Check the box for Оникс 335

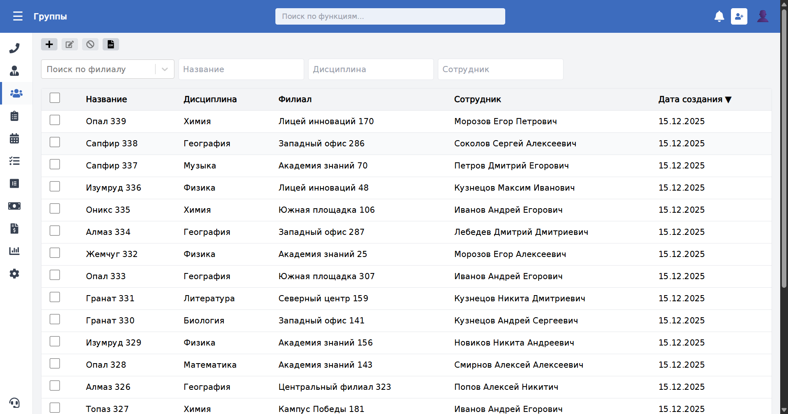55,209
